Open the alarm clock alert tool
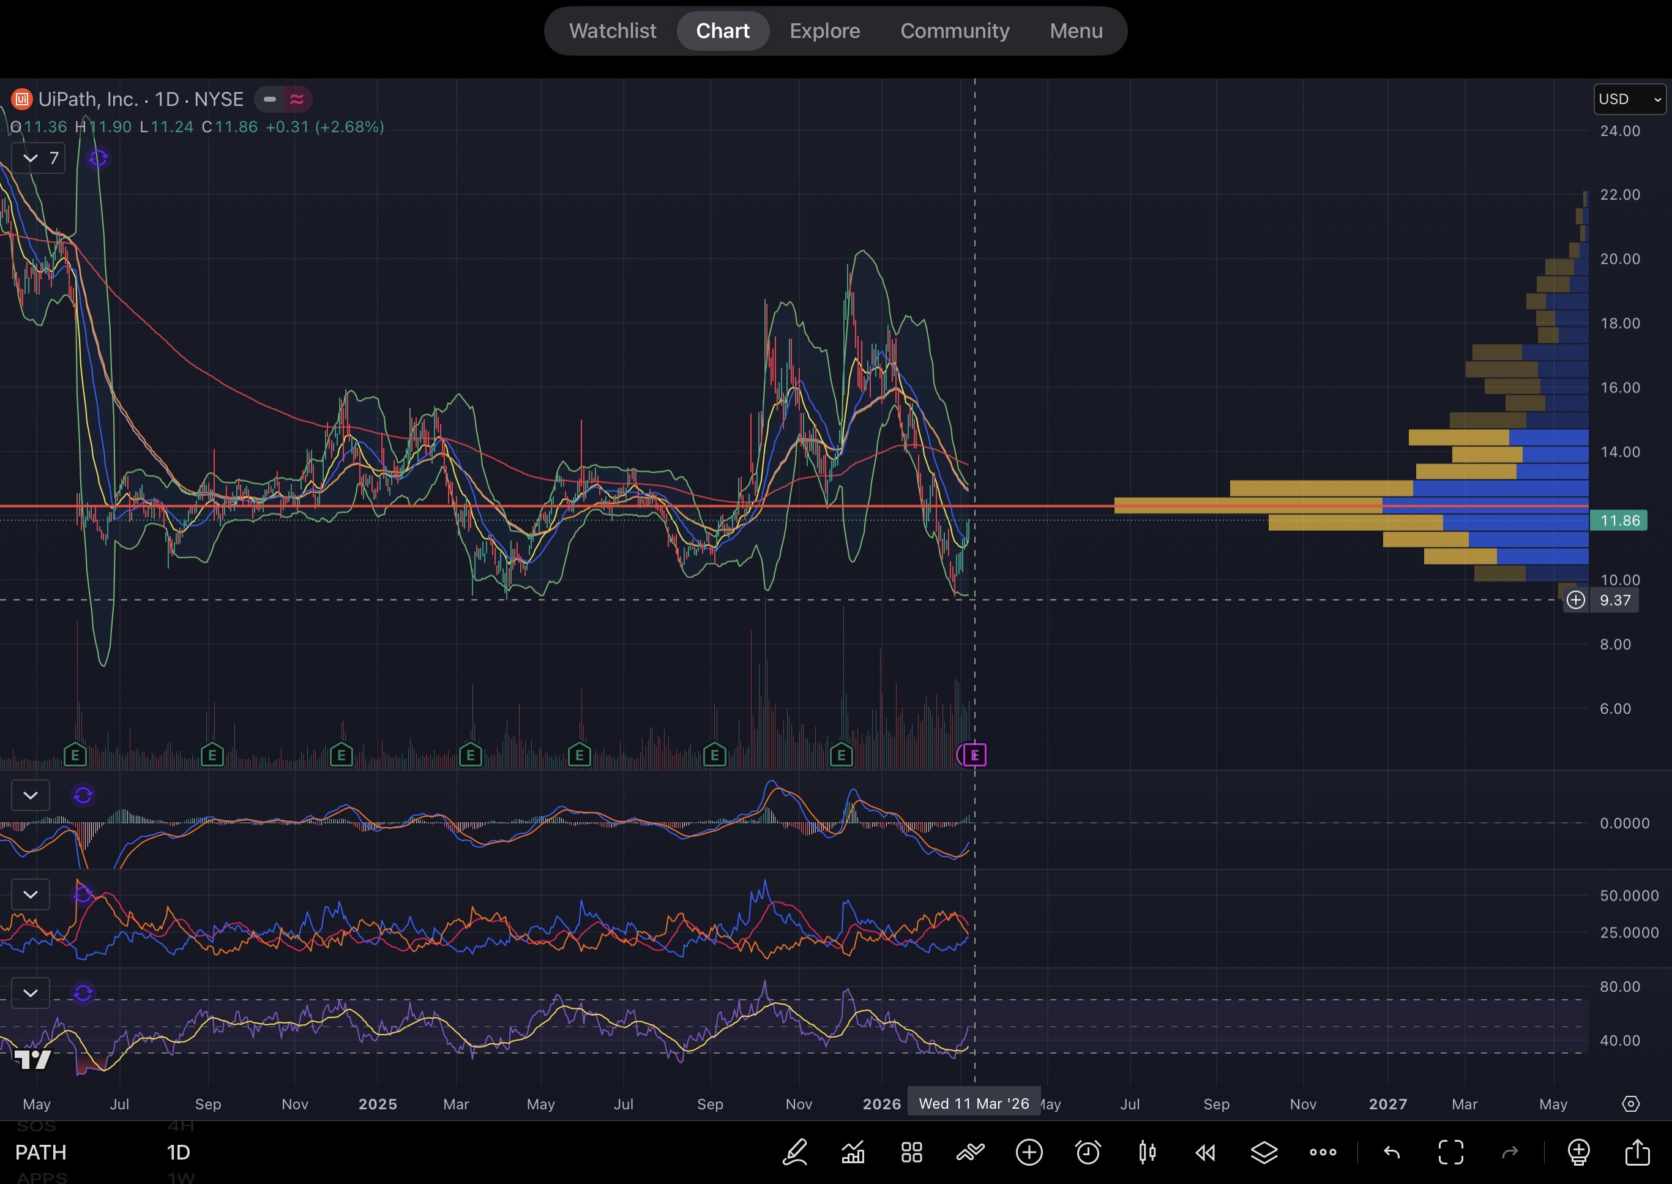 tap(1088, 1152)
